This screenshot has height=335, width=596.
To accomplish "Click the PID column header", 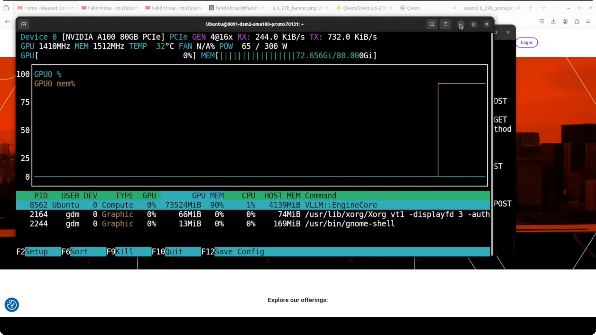I will click(41, 196).
